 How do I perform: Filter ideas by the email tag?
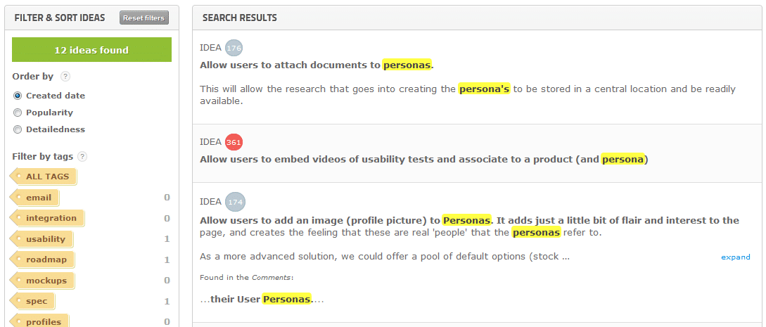pyautogui.click(x=38, y=198)
